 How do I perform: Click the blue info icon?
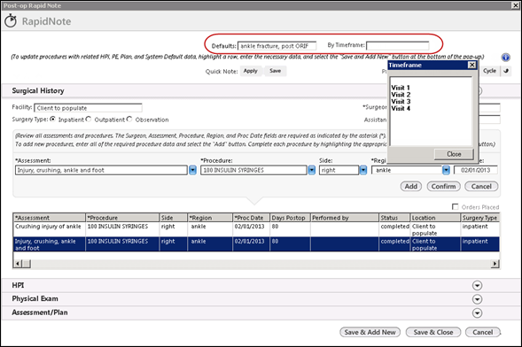pos(505,58)
